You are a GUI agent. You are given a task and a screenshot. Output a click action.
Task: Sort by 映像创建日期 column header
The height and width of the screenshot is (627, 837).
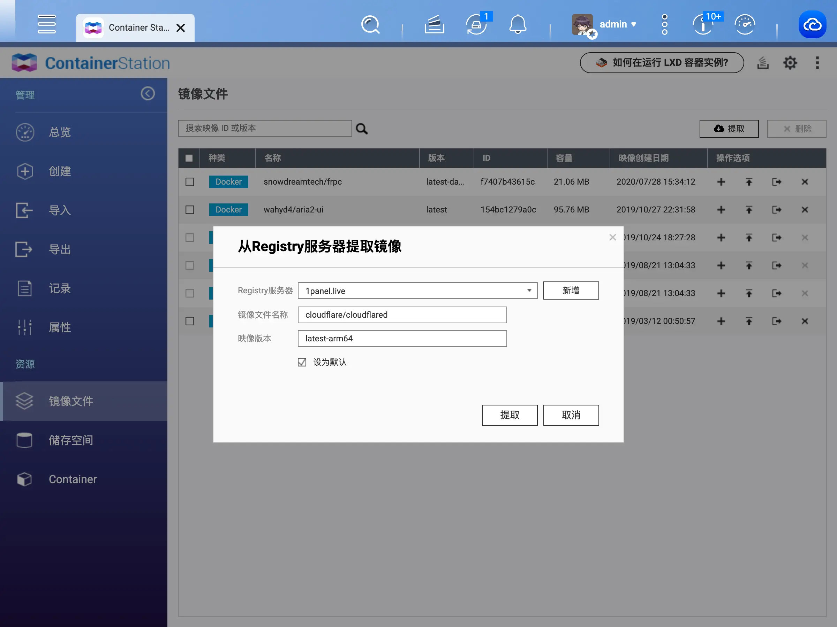658,158
